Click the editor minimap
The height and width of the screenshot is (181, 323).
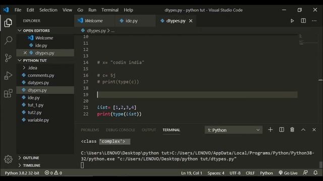point(308,40)
